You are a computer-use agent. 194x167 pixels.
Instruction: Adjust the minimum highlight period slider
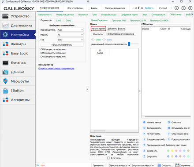[129, 44]
